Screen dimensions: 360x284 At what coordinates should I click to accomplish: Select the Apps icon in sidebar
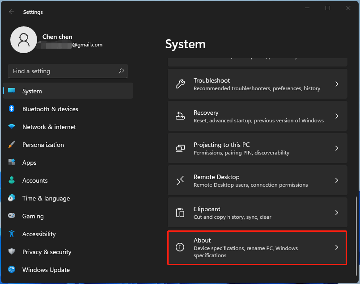(x=13, y=162)
